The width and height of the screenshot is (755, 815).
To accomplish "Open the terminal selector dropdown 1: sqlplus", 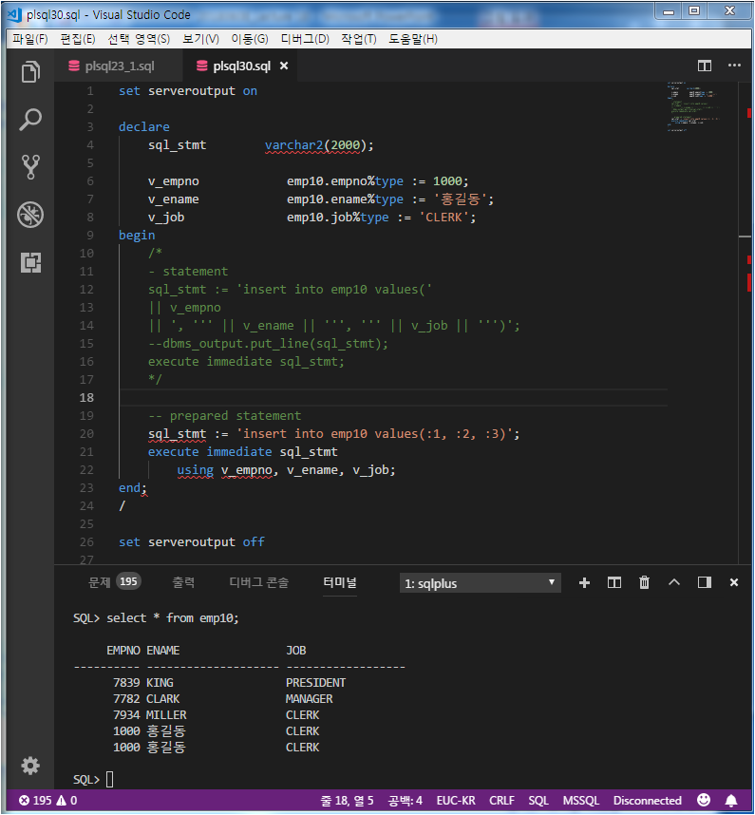I will [x=481, y=583].
